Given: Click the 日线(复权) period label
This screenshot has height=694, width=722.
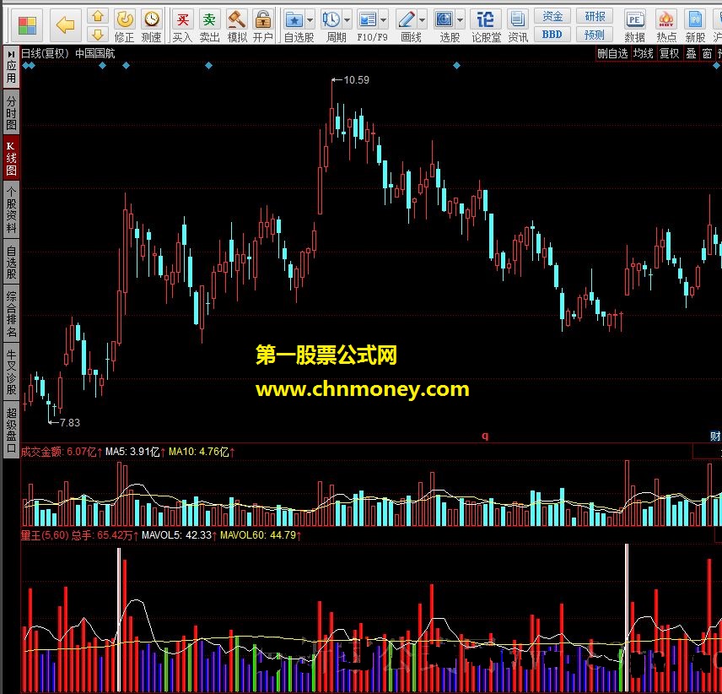Looking at the screenshot, I should (45, 53).
